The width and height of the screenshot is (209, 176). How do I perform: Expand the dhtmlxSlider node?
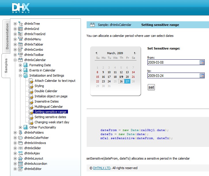tap(15, 148)
